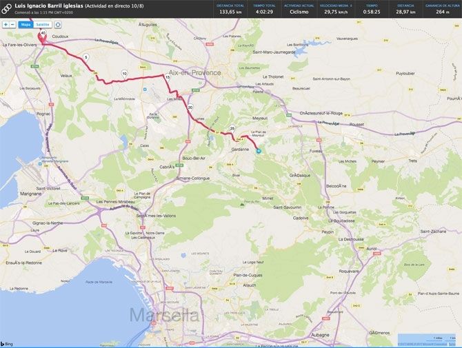Screen dimensions: 462x348
Task: Click the recenter-on-location target icon
Action: 58,24
